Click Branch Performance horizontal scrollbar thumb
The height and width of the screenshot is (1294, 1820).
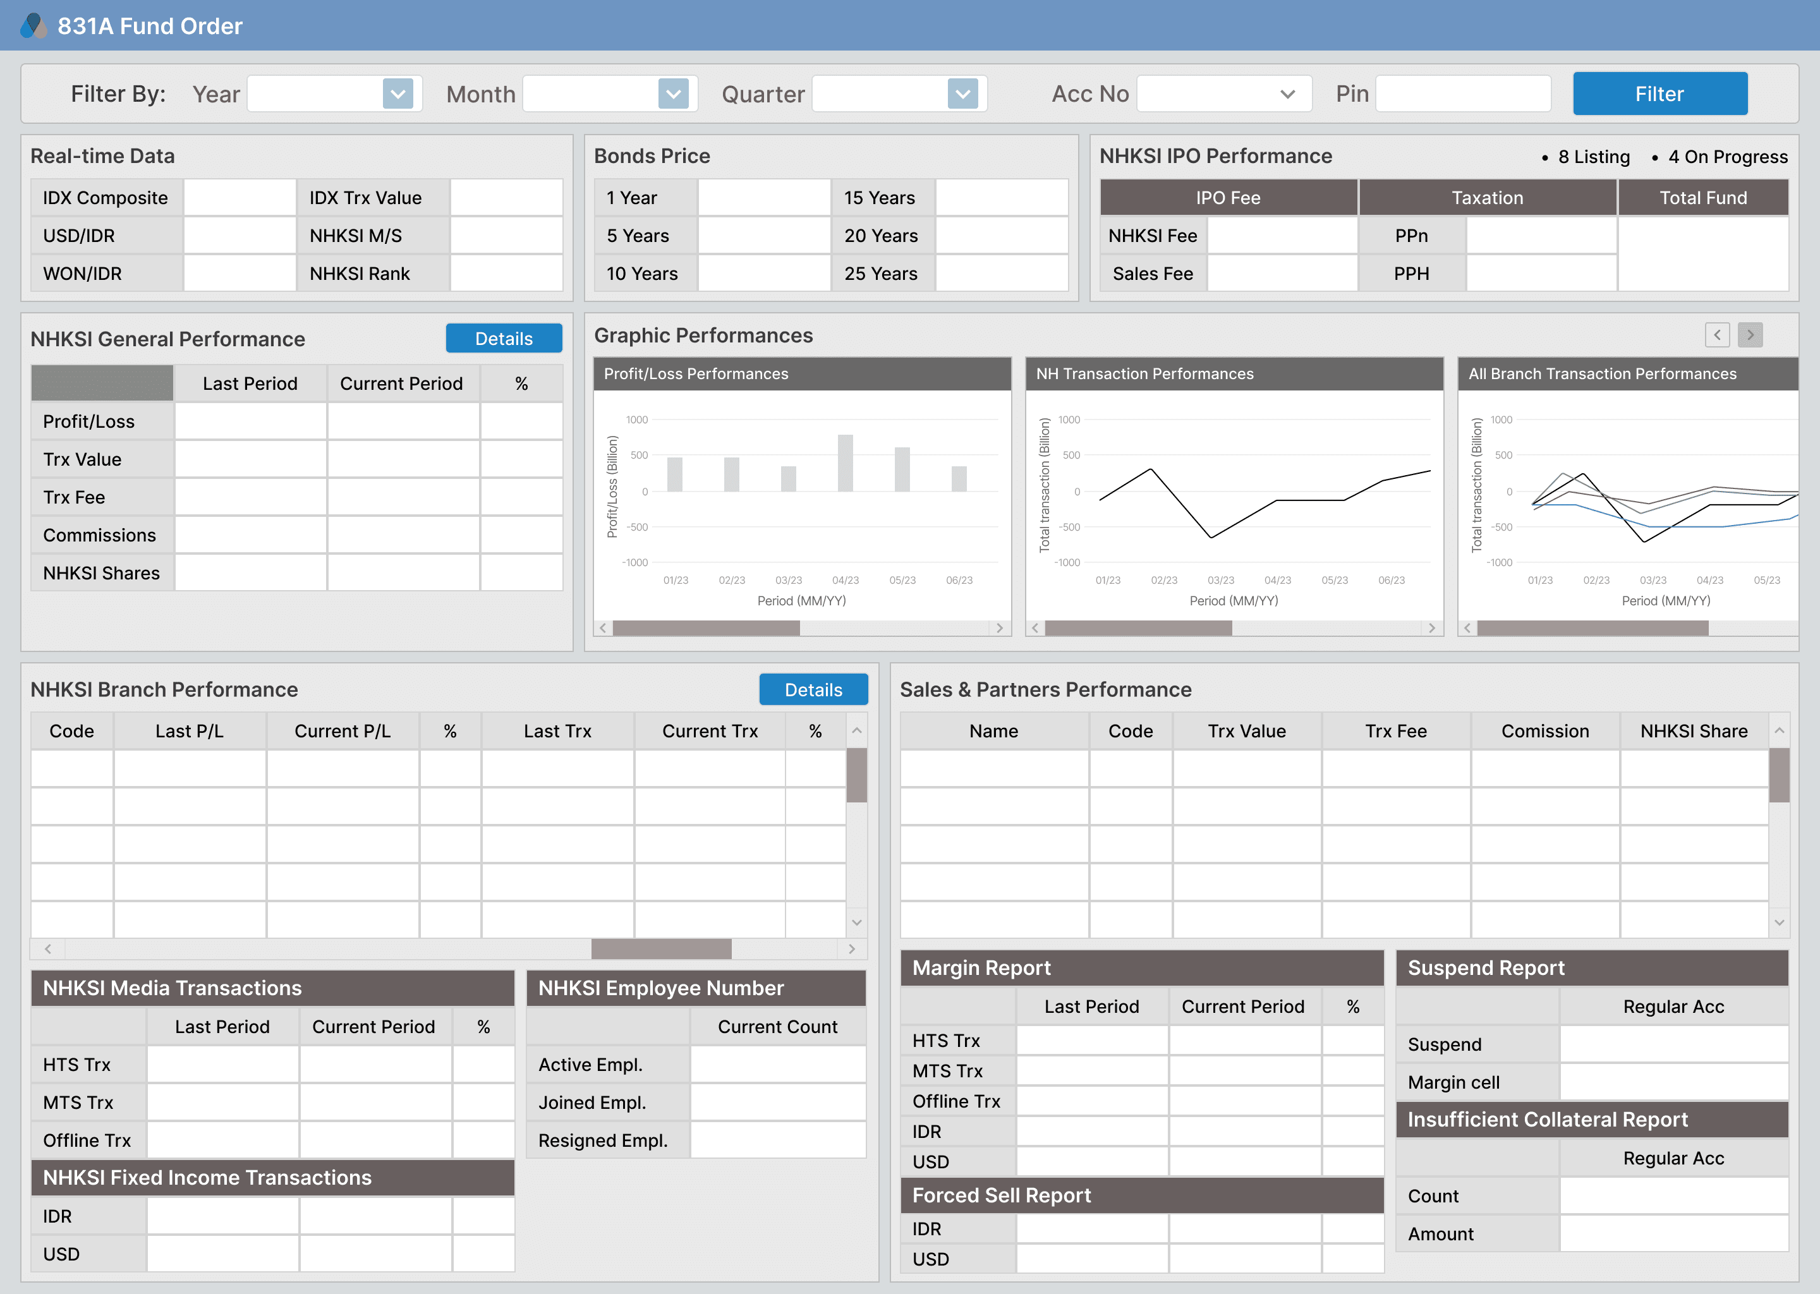coord(662,949)
